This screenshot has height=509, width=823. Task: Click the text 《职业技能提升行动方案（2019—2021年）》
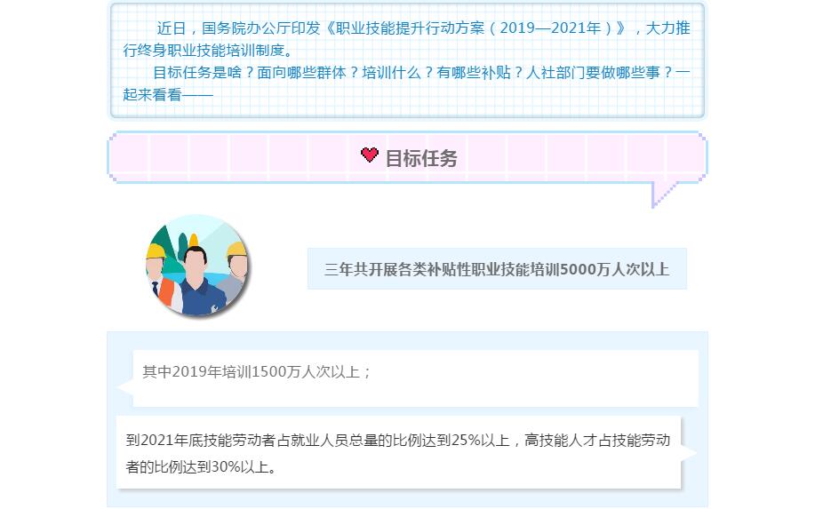pyautogui.click(x=477, y=28)
